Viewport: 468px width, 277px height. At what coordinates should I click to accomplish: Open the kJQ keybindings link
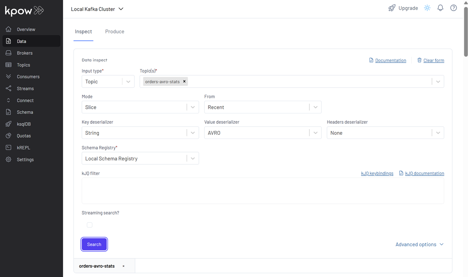[377, 173]
